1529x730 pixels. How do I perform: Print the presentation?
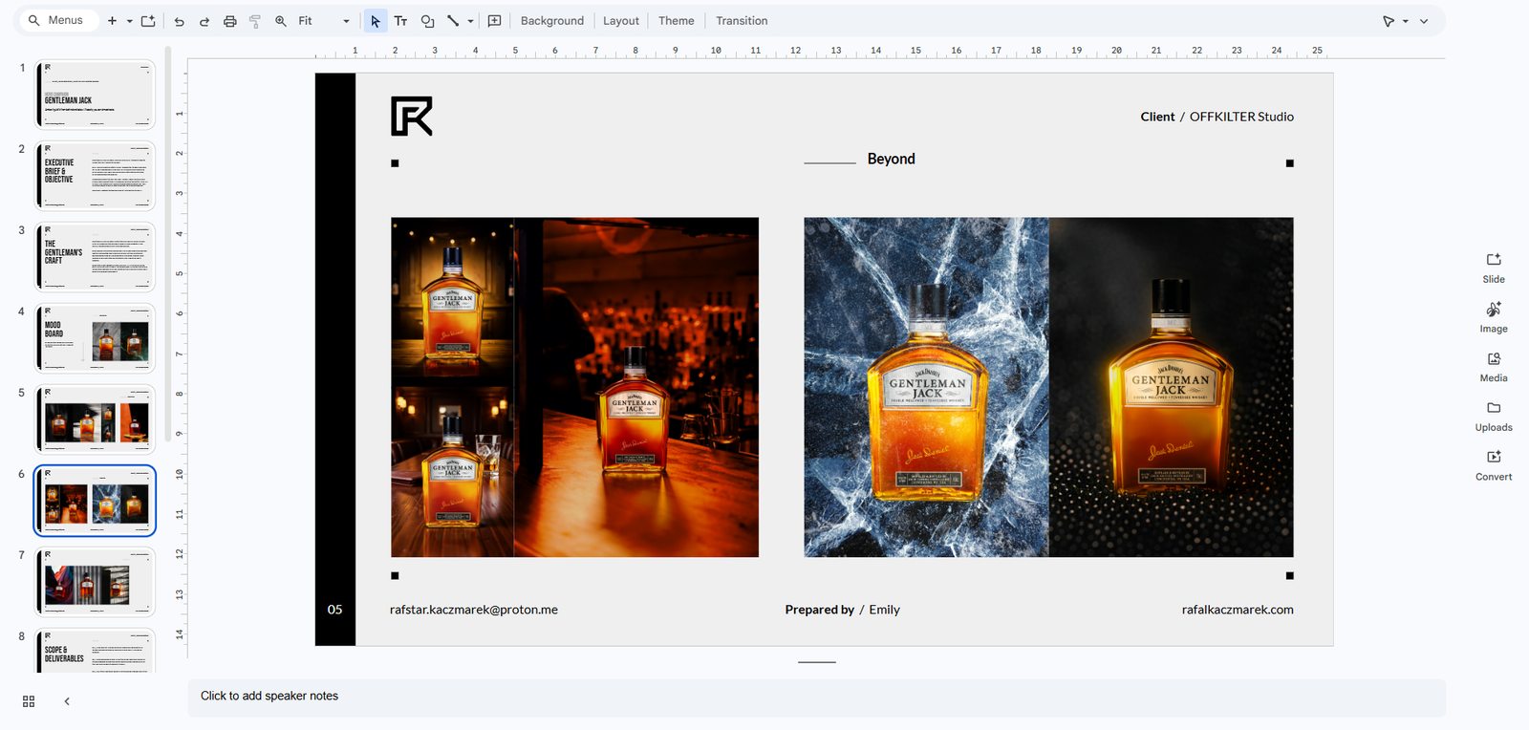pyautogui.click(x=229, y=21)
